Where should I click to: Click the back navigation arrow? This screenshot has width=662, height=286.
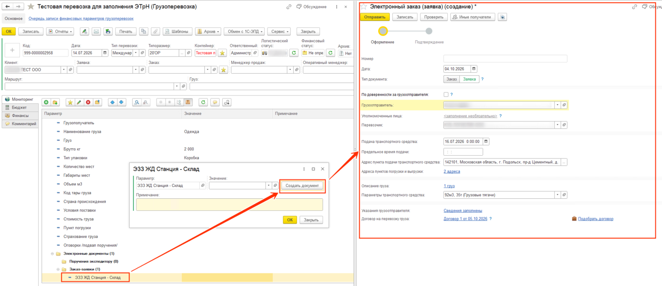pyautogui.click(x=7, y=7)
